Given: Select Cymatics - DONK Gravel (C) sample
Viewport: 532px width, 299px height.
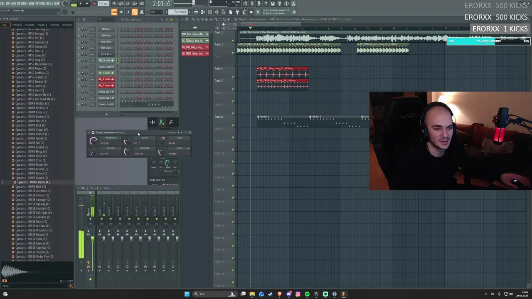Looking at the screenshot, I should pos(31,130).
